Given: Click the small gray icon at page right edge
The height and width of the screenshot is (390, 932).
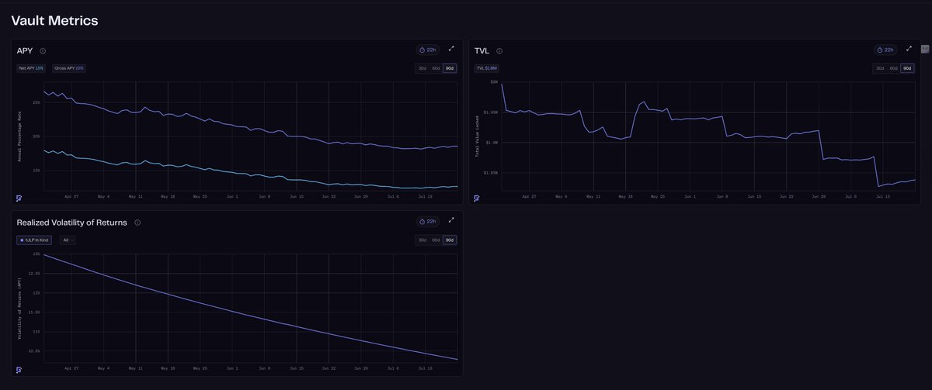Looking at the screenshot, I should [925, 49].
